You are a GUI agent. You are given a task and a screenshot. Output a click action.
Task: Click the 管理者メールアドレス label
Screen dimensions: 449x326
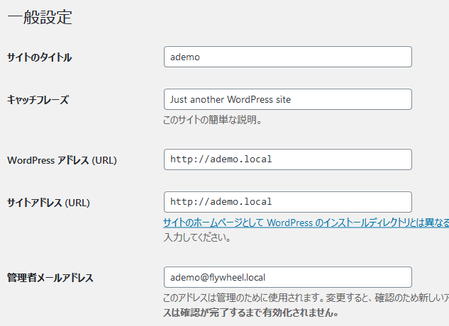(50, 278)
